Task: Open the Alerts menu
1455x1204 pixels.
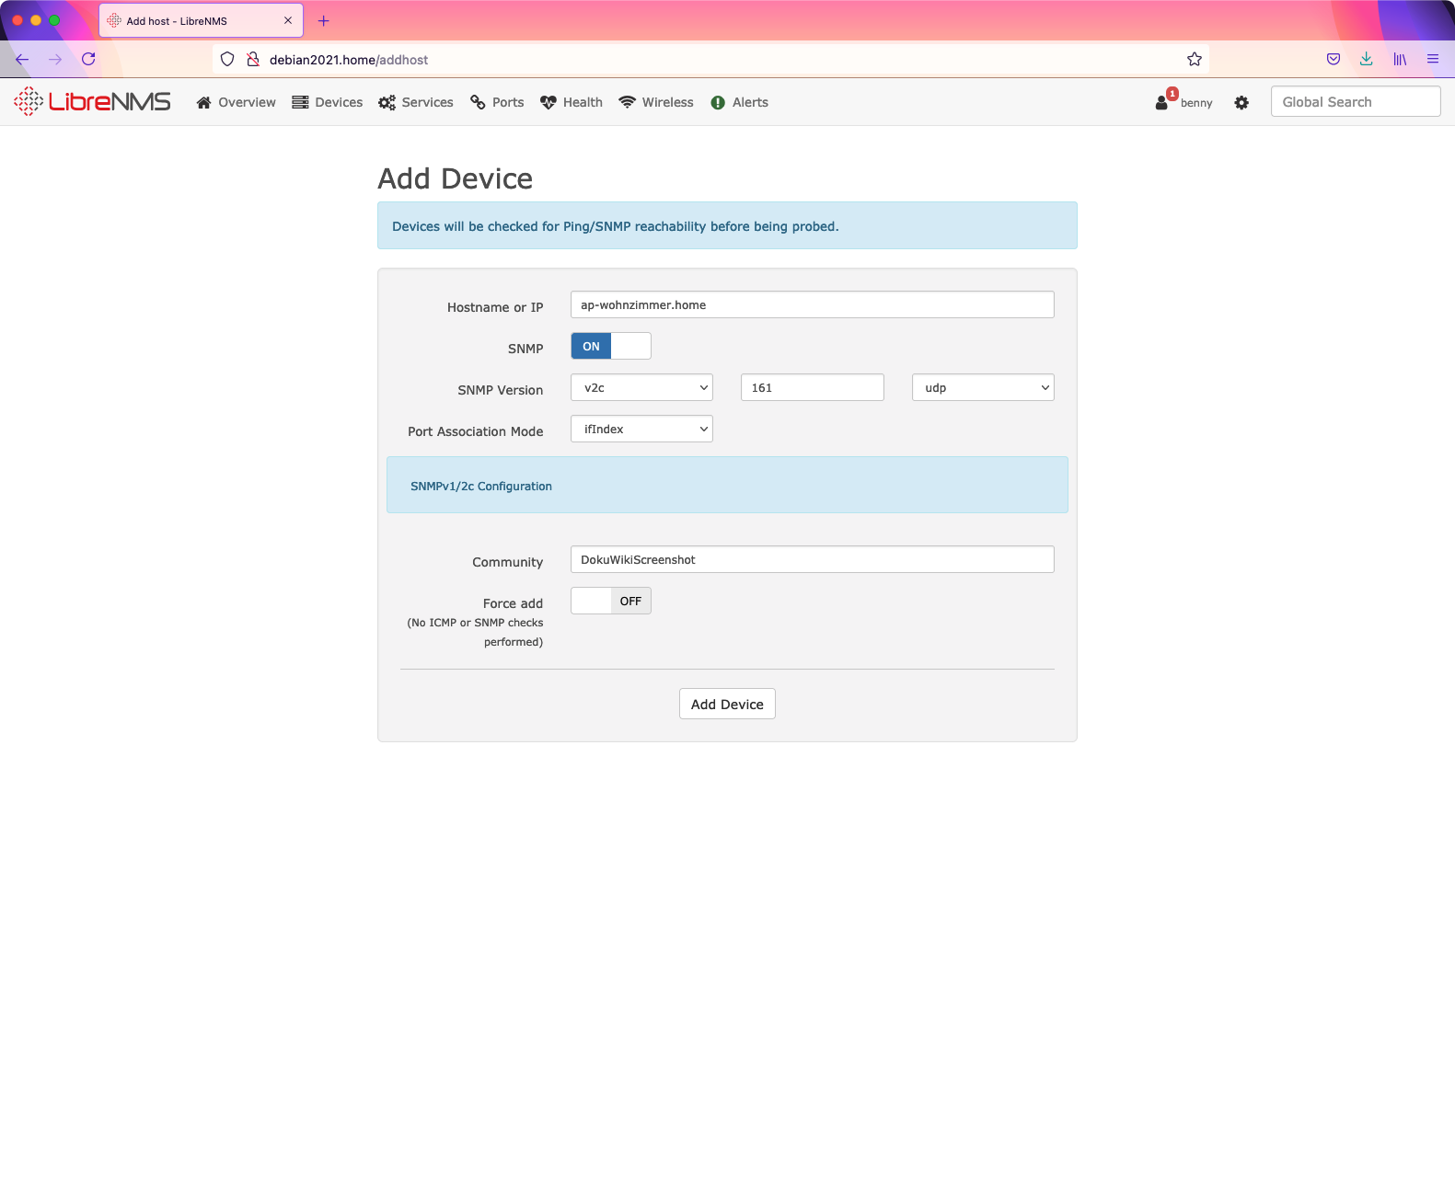Action: point(740,103)
